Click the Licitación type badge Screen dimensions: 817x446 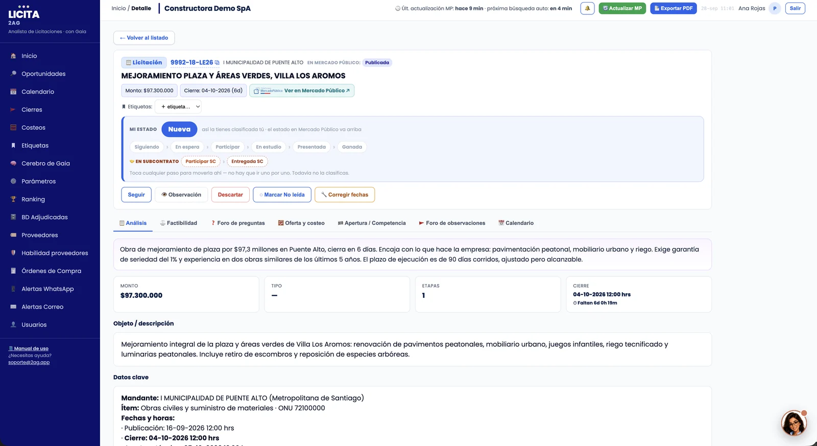click(x=144, y=62)
